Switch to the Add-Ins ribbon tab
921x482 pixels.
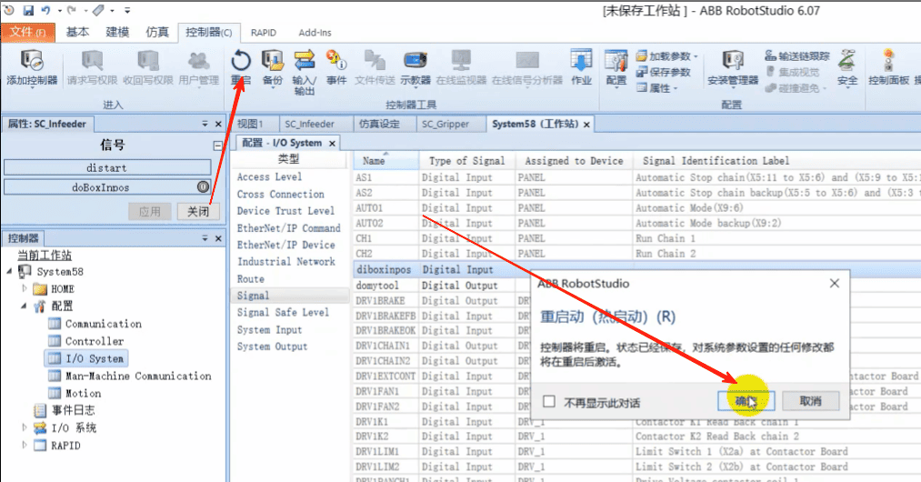tap(315, 33)
